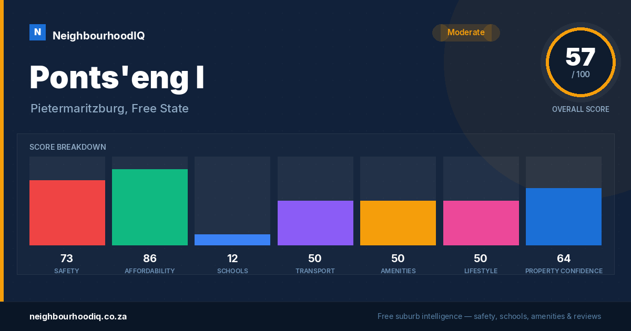This screenshot has width=631, height=331.
Task: Click the Affordability score value 86
Action: [x=150, y=258]
